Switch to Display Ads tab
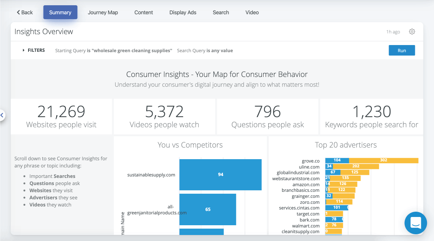This screenshot has width=434, height=241. pyautogui.click(x=183, y=12)
